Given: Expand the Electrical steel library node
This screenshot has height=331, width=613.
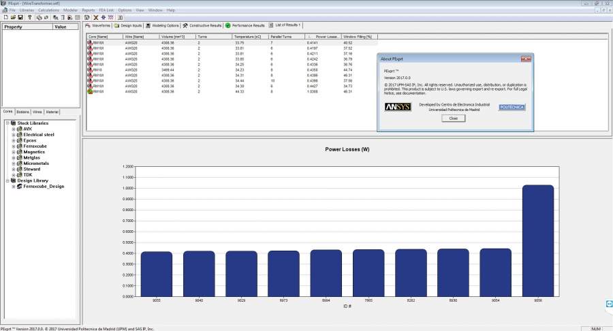Looking at the screenshot, I should 14,134.
